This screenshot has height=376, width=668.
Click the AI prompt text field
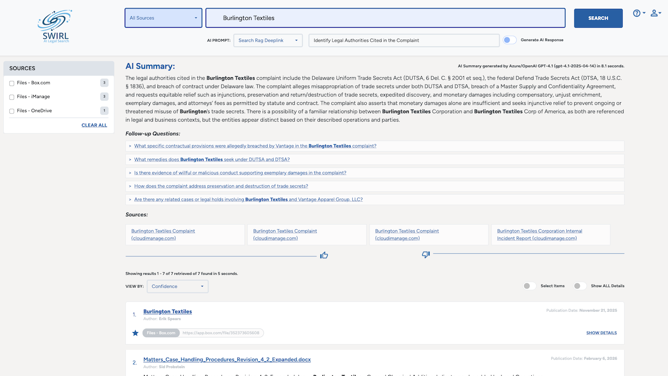pos(404,40)
